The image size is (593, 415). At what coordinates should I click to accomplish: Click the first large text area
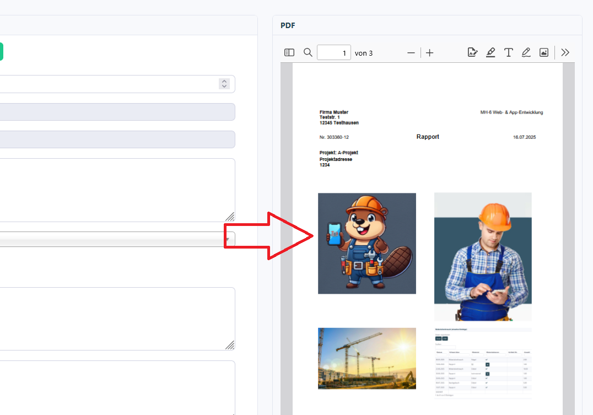pos(117,190)
